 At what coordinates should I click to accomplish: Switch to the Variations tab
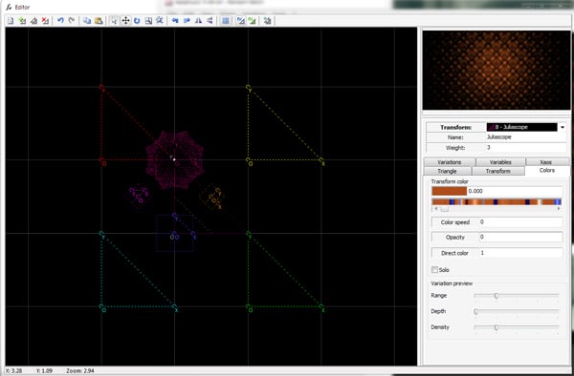point(450,162)
